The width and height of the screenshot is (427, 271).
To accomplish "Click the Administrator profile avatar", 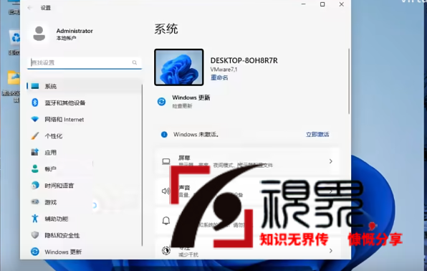I will [39, 34].
